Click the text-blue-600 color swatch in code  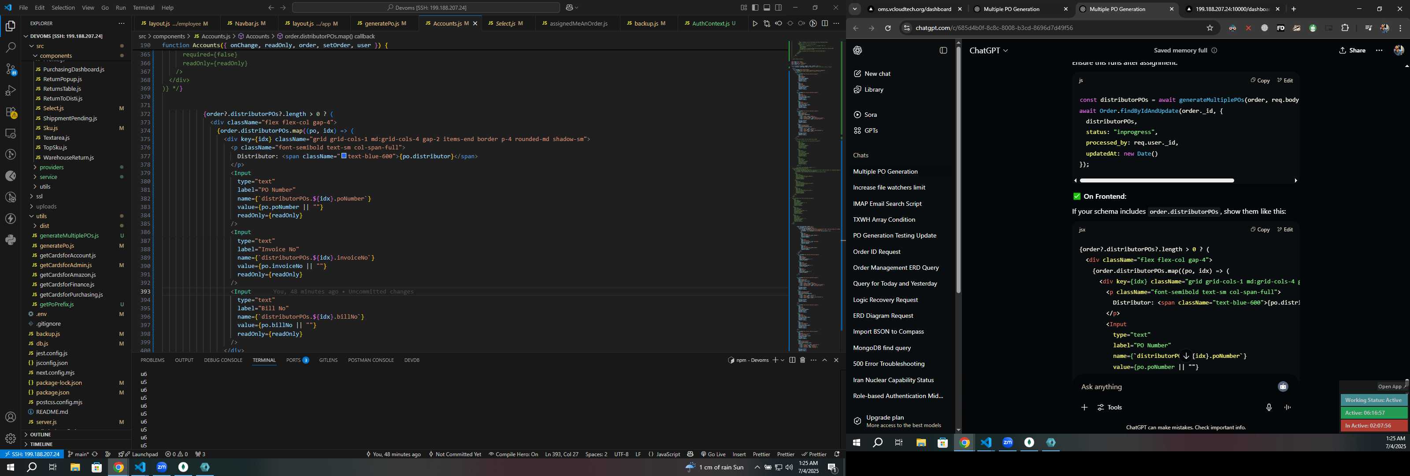coord(344,156)
